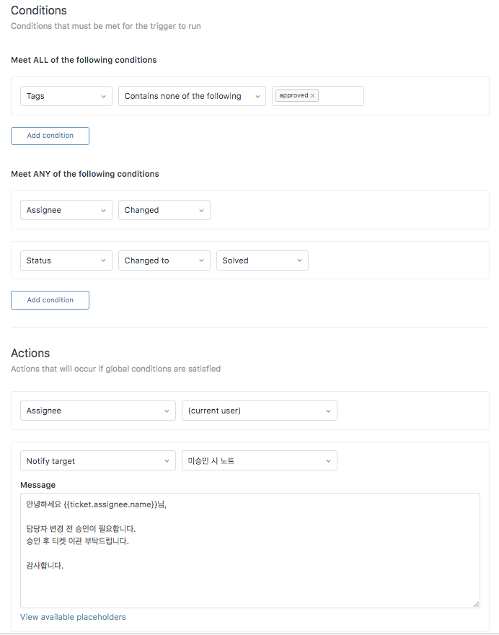Expand the 'Contains none of the following' operator dropdown

192,96
